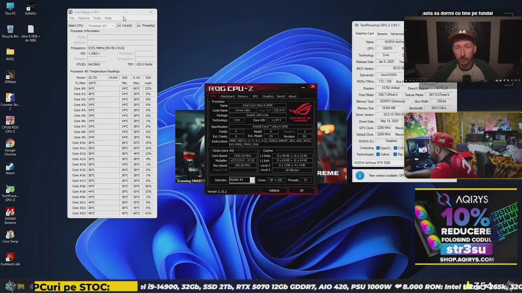522x293 pixels.
Task: Switch to Graphics tab in ROG CPU-Z
Action: 268,96
